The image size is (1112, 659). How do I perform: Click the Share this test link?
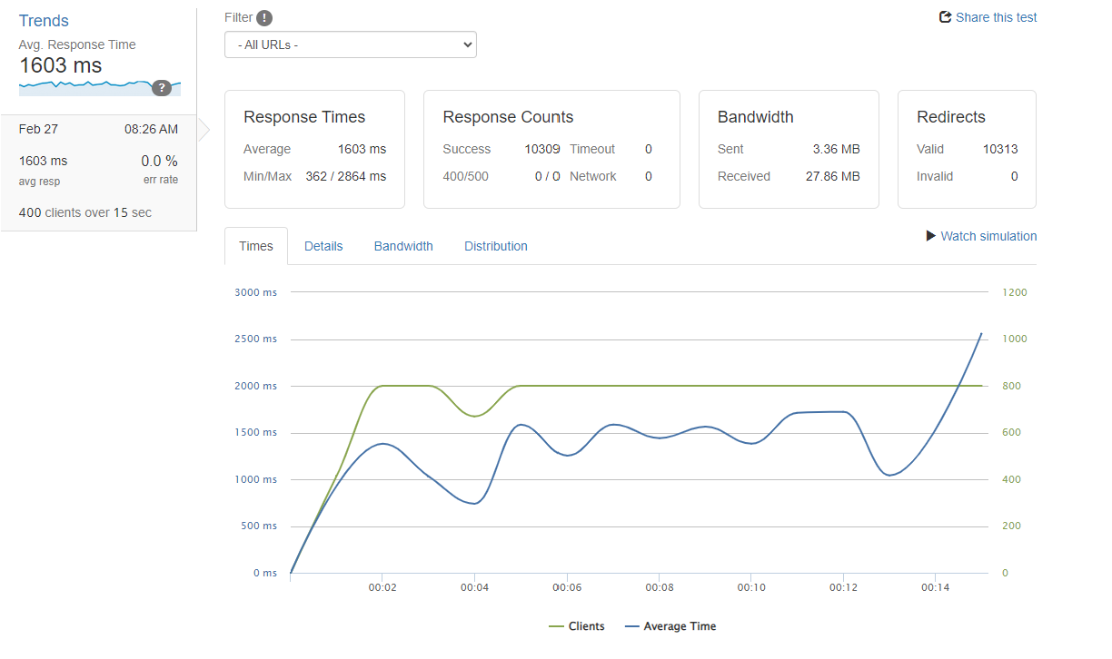996,17
